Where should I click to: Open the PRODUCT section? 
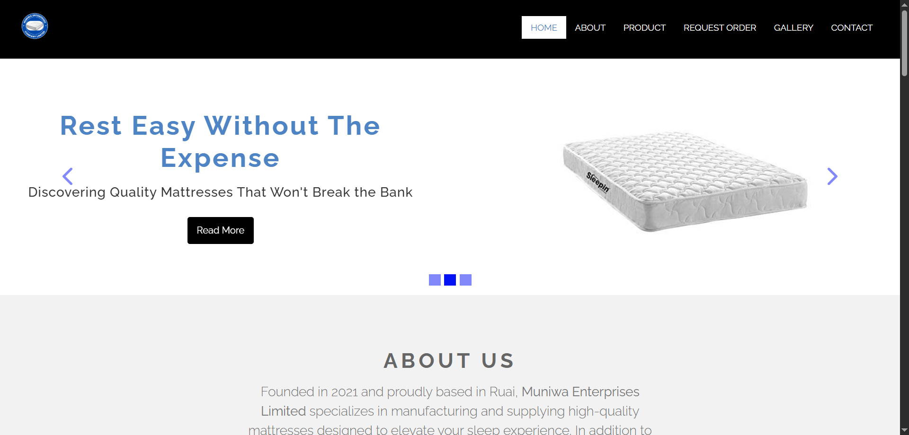644,27
